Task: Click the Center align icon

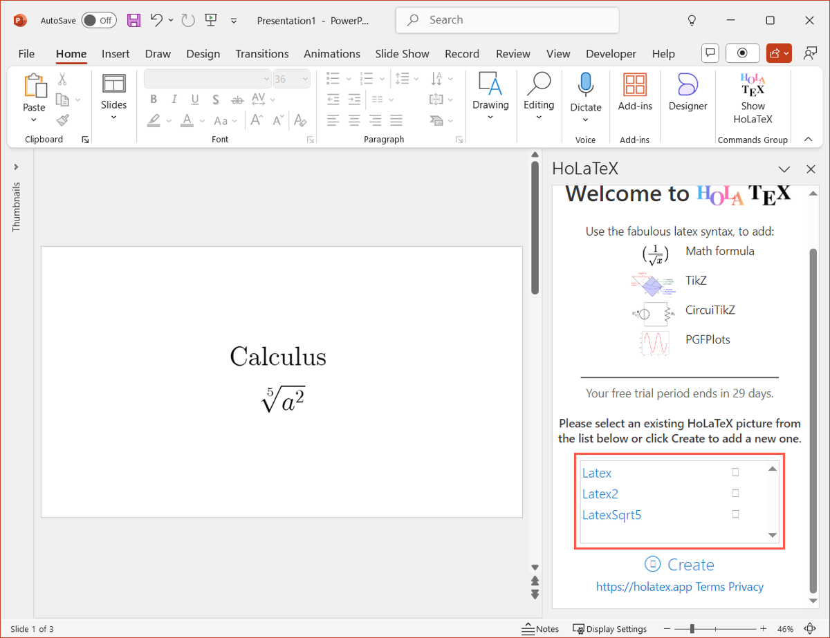Action: [354, 120]
